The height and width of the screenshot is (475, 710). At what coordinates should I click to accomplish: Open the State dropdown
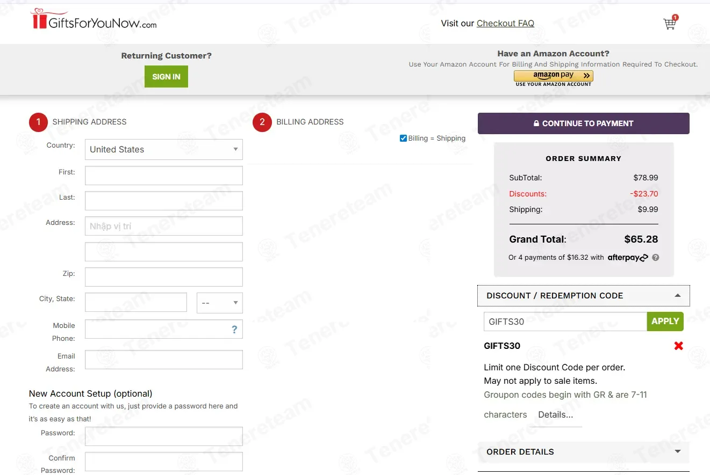tap(220, 303)
